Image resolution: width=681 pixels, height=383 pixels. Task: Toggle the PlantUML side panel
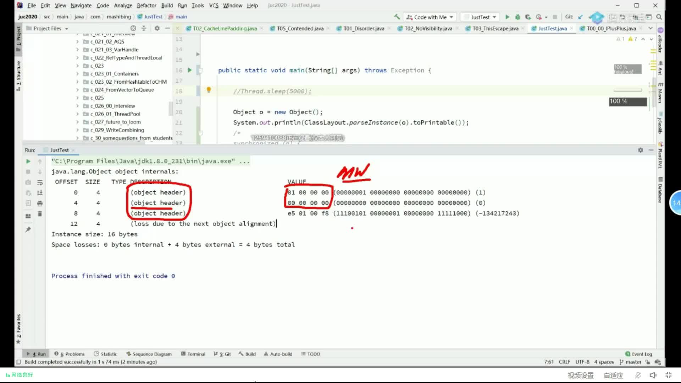(x=660, y=155)
